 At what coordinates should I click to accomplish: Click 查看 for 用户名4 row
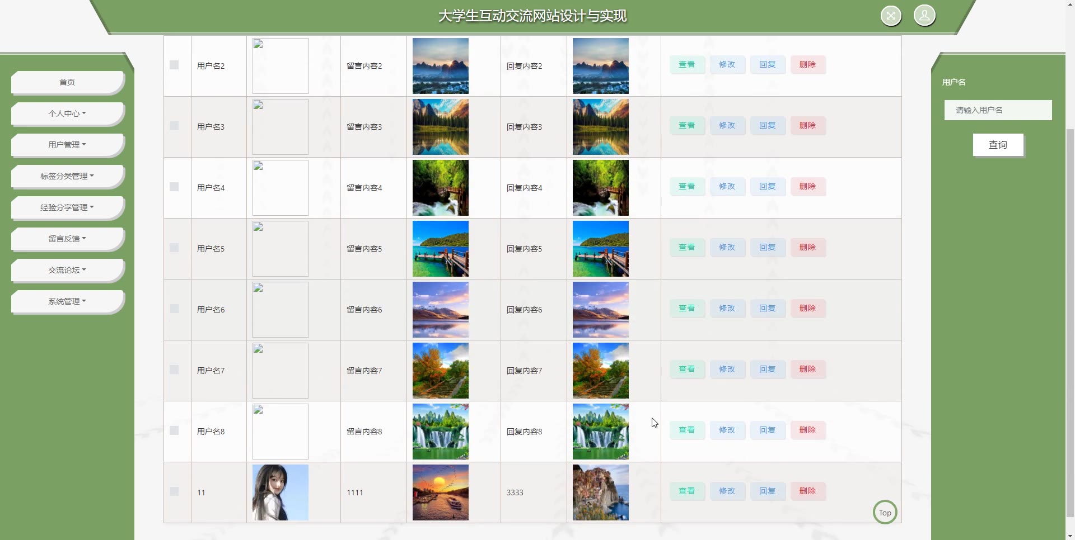point(687,186)
